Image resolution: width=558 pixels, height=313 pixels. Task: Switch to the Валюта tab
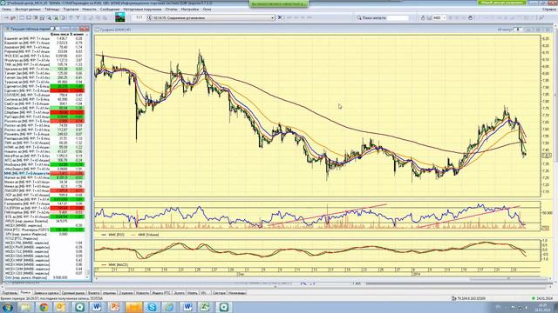[x=93, y=293]
